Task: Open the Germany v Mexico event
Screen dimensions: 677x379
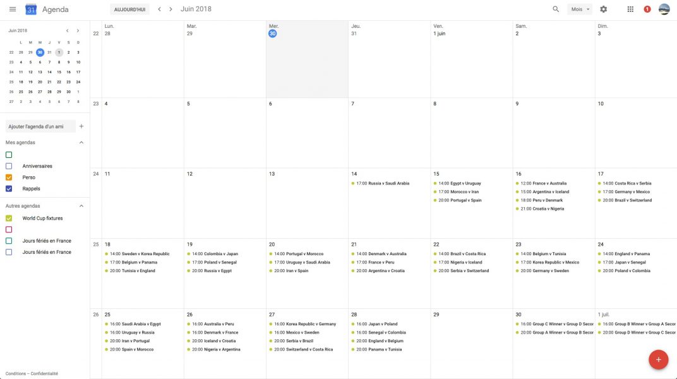Action: click(623, 192)
